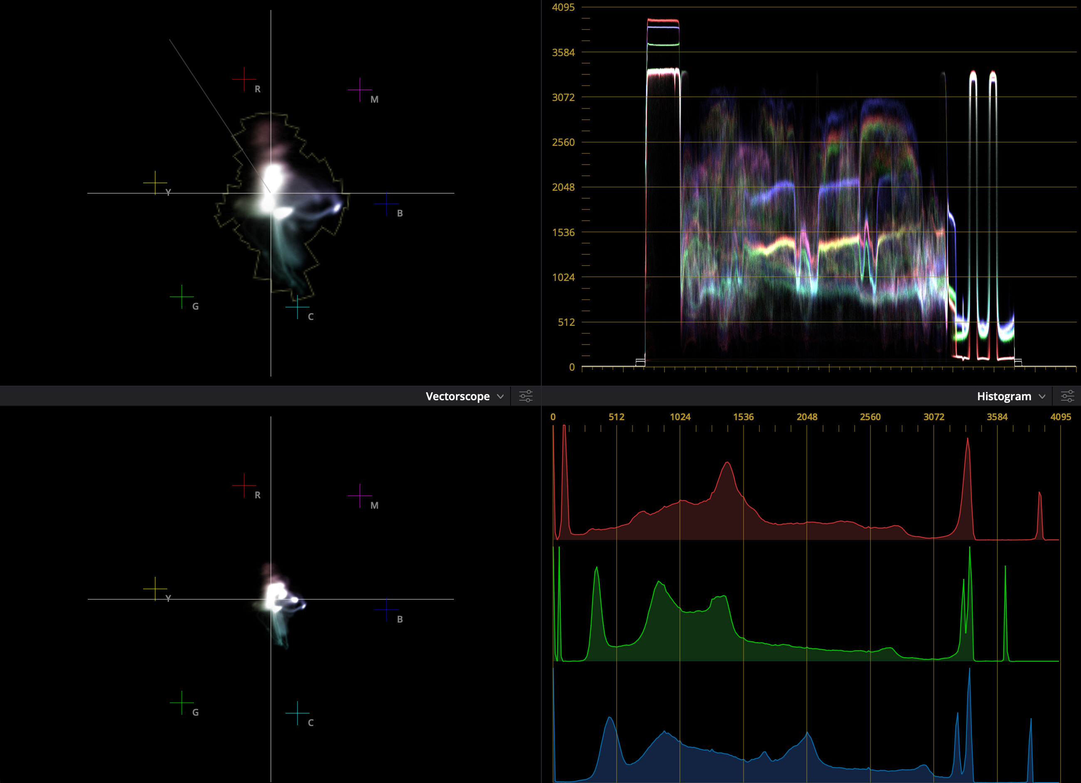Click the cyan C target in upper vectorscope
The image size is (1081, 783).
pyautogui.click(x=298, y=307)
